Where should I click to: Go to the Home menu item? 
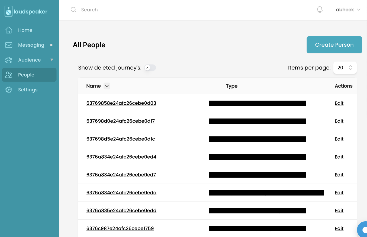tap(25, 30)
